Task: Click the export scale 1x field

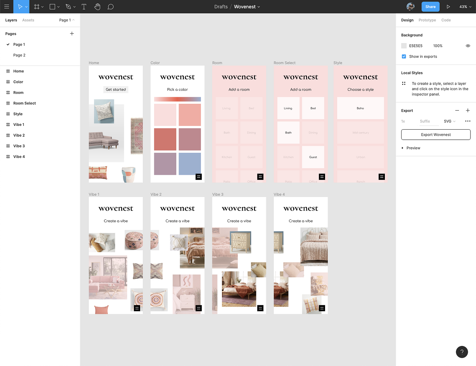Action: (403, 121)
